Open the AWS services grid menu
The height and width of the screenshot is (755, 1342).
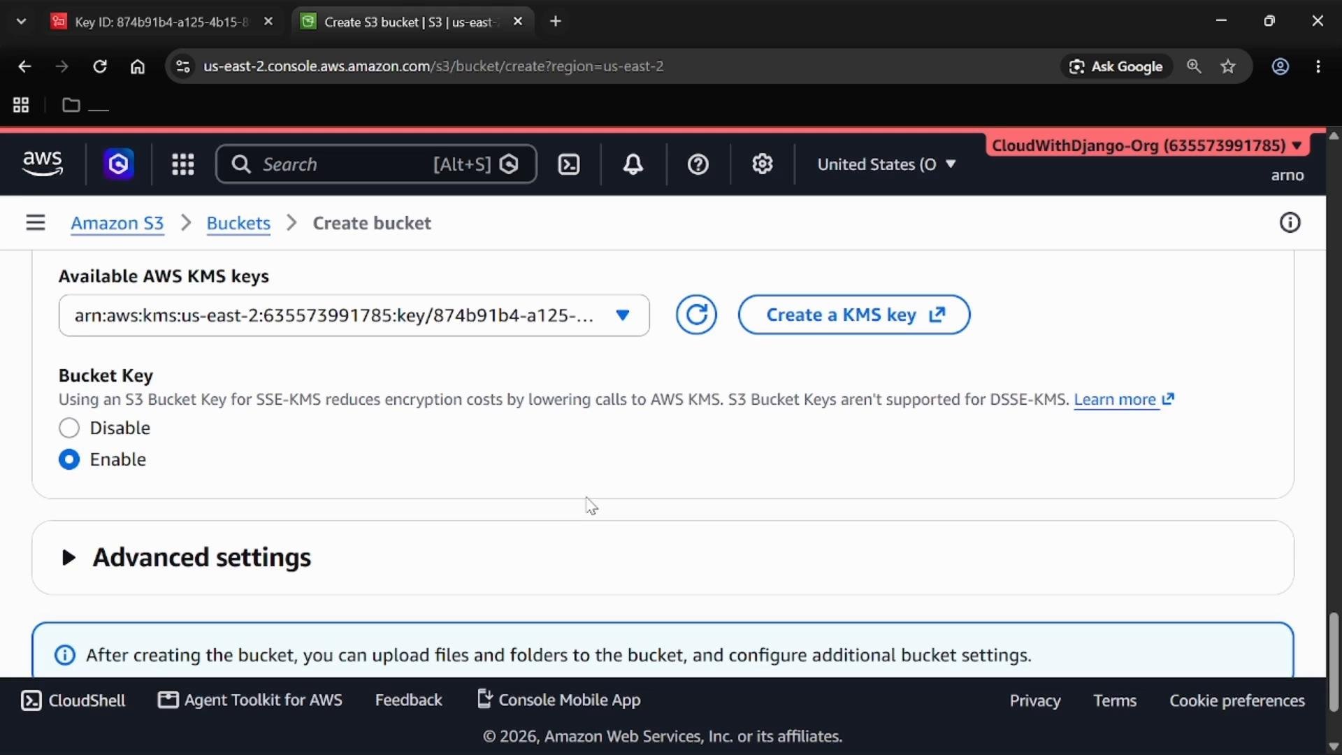(183, 164)
